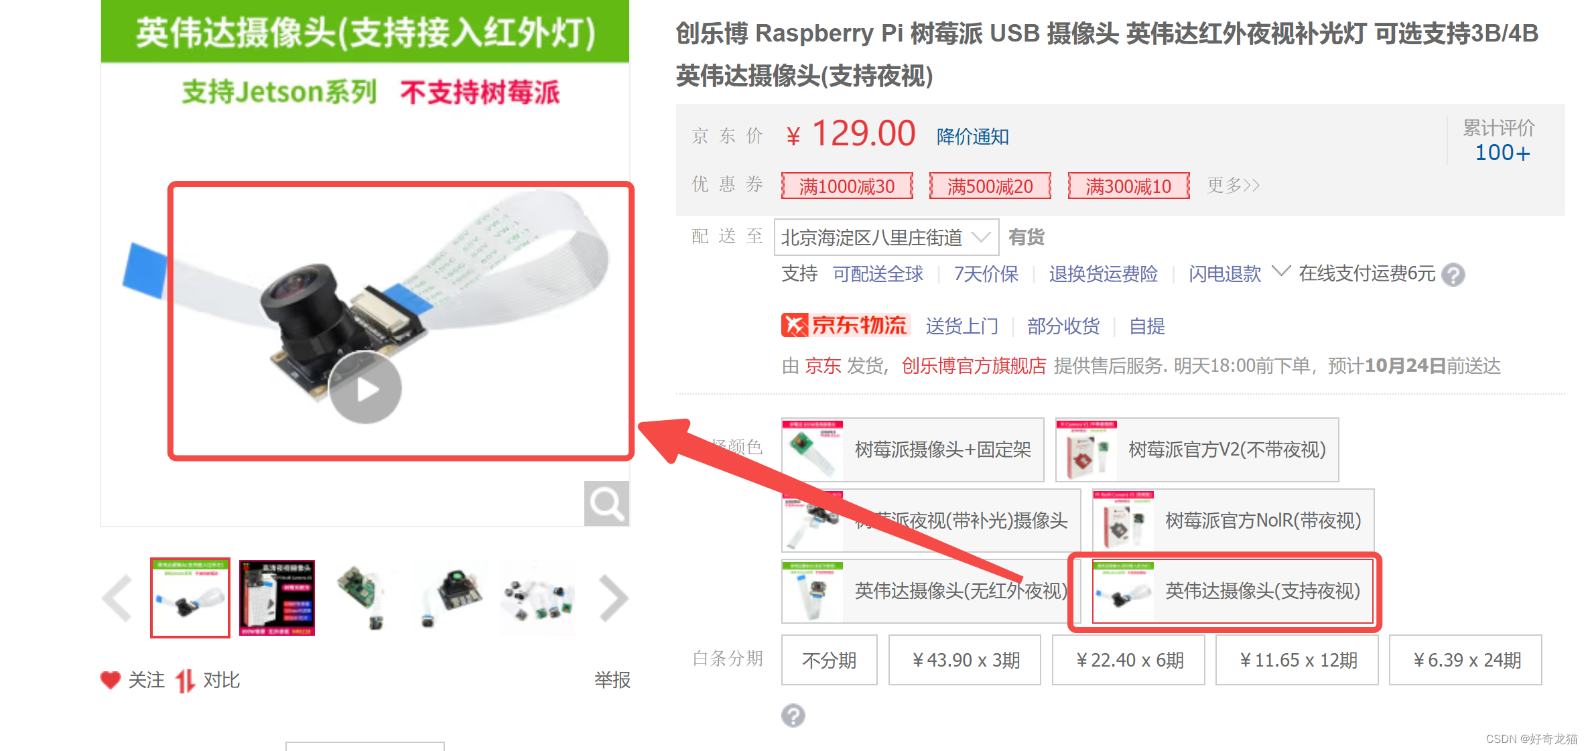This screenshot has width=1588, height=751.
Task: Click the magnifier zoom icon on image
Action: click(606, 503)
